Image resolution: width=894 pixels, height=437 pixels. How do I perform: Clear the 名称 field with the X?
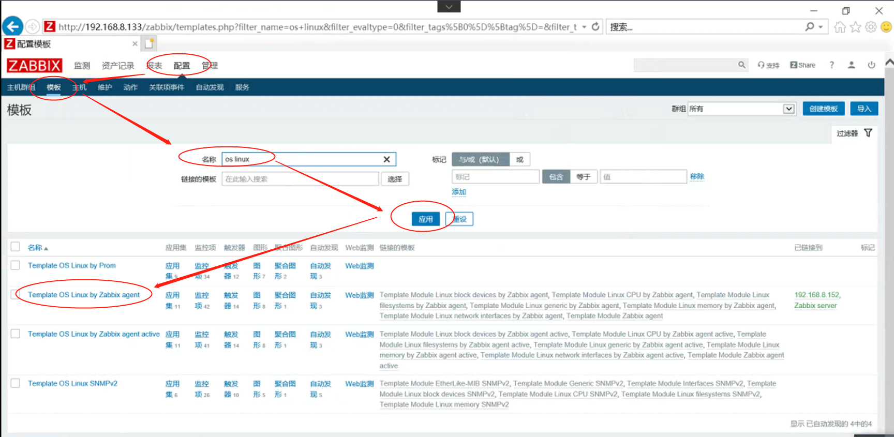386,159
